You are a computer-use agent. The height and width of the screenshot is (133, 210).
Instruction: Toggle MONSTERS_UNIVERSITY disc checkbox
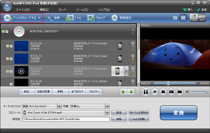point(7,32)
